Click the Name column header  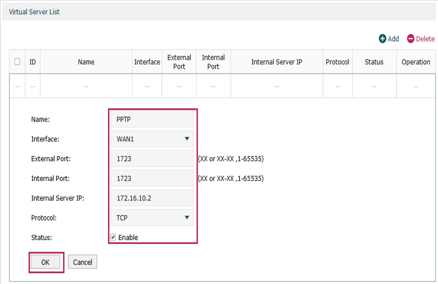pyautogui.click(x=86, y=62)
